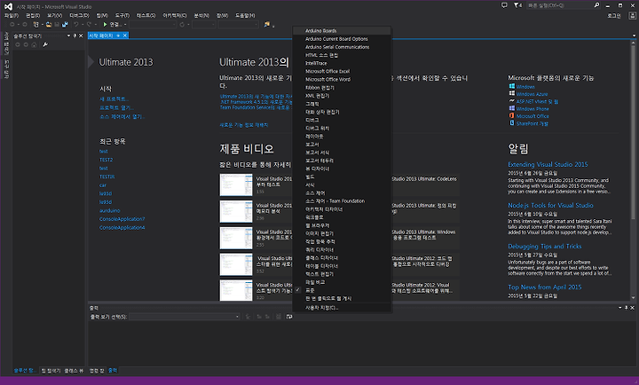Click the green start debugging arrow
This screenshot has height=385, width=639.
point(105,25)
